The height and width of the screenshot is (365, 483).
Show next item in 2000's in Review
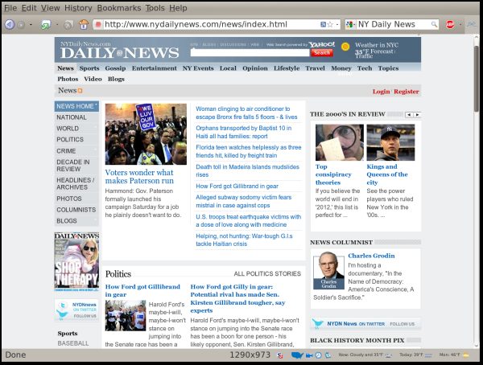coord(417,114)
